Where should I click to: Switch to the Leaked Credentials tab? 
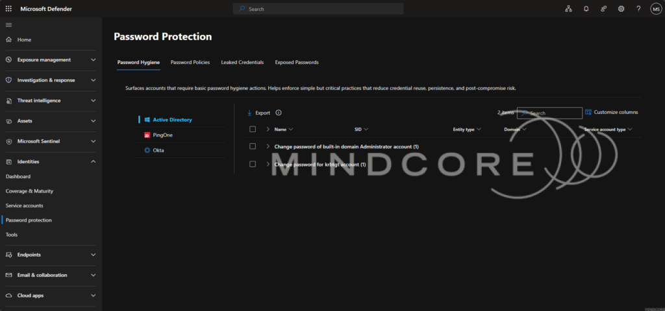click(242, 62)
